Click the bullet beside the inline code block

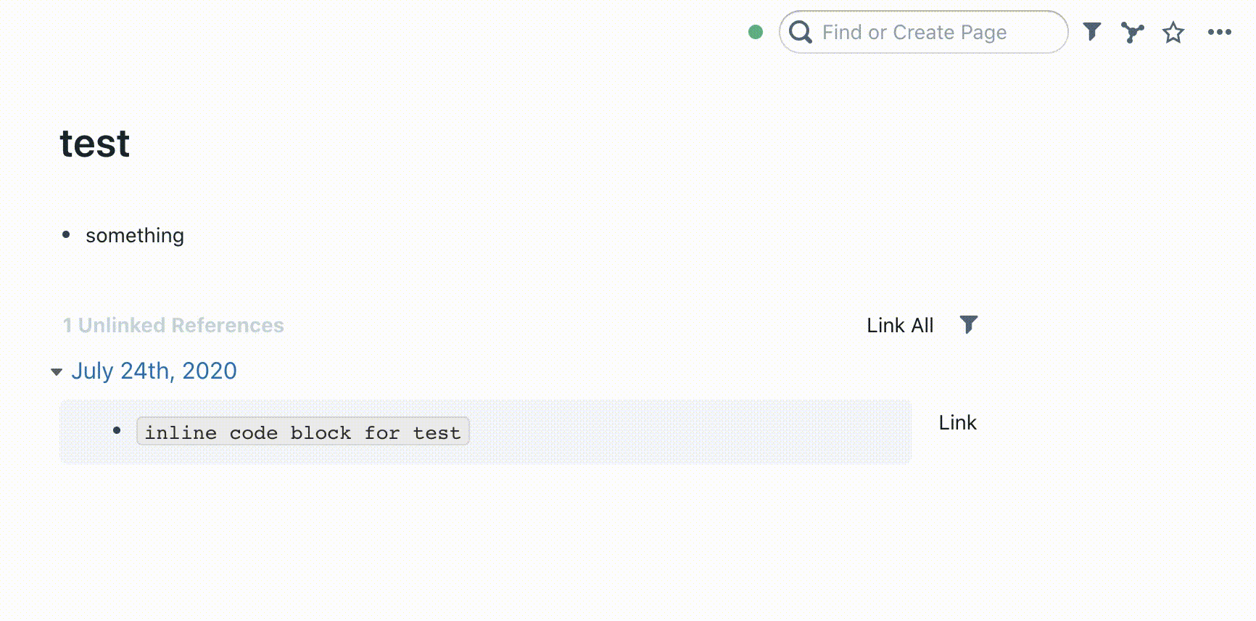point(117,432)
